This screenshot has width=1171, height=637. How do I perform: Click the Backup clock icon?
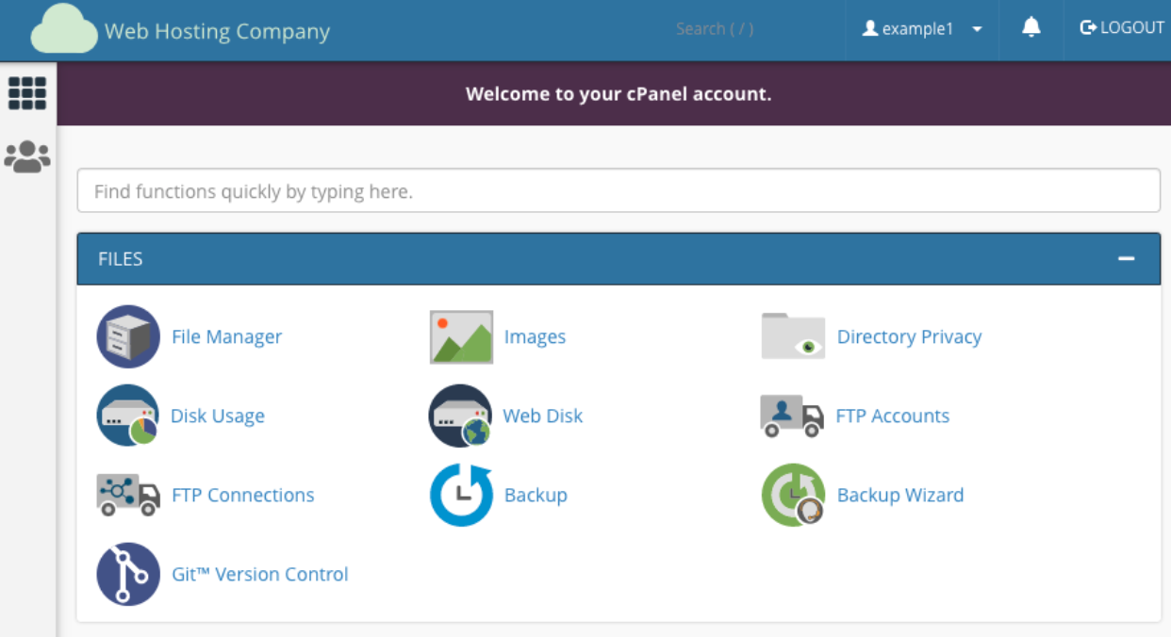pos(461,495)
